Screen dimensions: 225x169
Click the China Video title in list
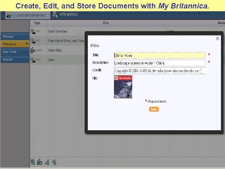[x=55, y=50]
